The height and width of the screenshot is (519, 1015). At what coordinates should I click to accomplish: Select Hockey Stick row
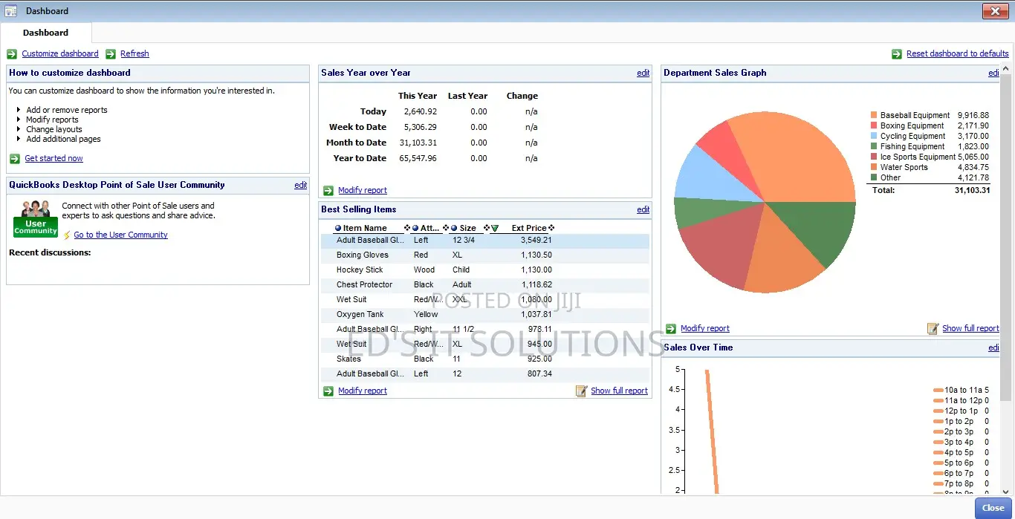[x=485, y=270]
